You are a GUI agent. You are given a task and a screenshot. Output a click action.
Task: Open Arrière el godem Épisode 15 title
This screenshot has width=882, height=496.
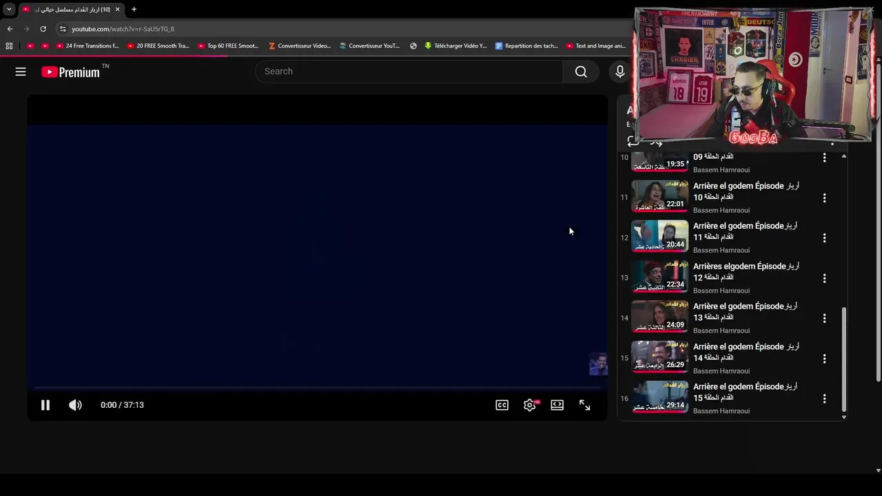coord(746,392)
